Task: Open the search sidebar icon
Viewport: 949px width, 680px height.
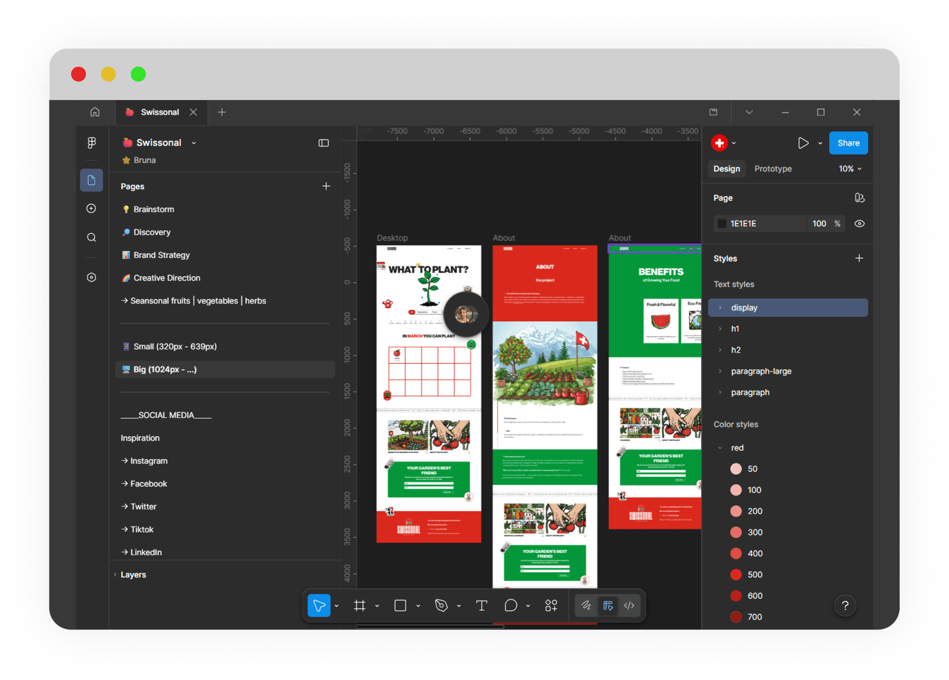Action: 91,237
